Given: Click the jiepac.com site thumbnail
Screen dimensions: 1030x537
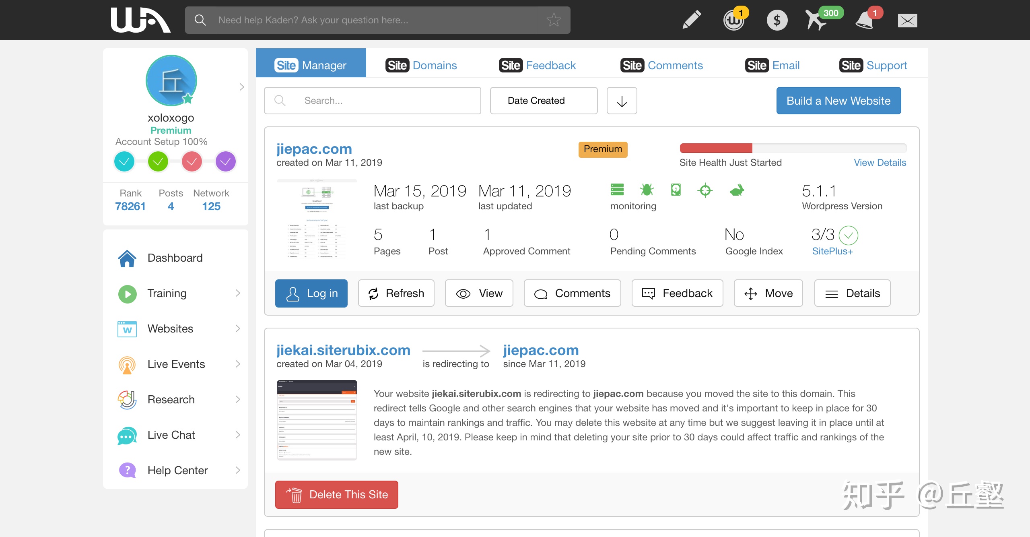Looking at the screenshot, I should pyautogui.click(x=317, y=219).
